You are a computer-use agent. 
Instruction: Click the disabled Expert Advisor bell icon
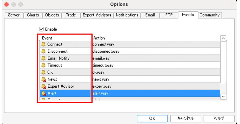point(44,86)
